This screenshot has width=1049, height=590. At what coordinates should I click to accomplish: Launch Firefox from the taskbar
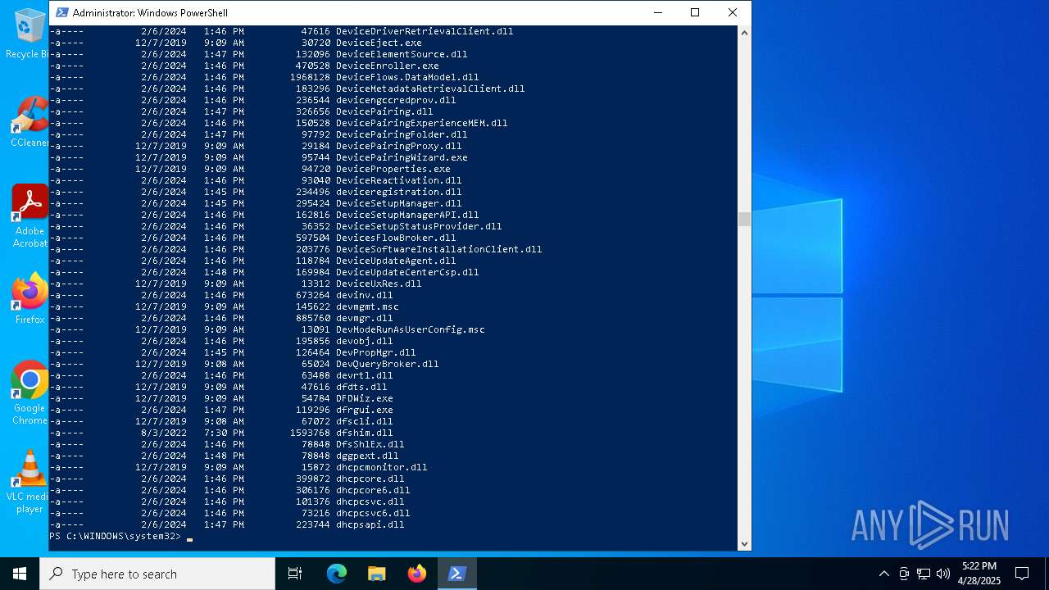(x=417, y=574)
